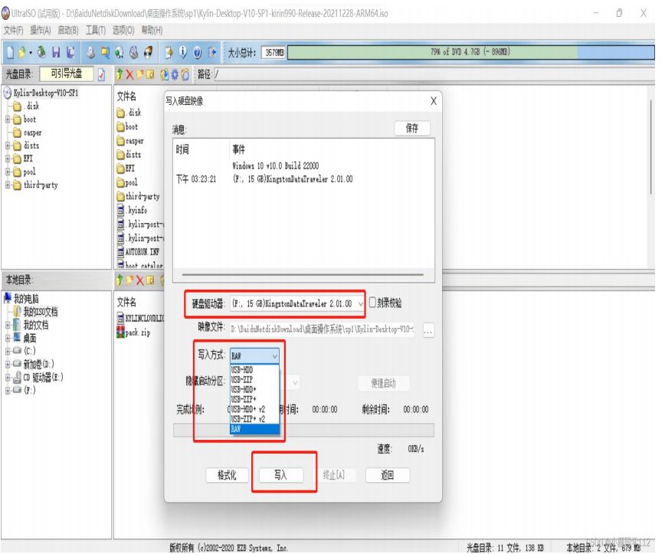This screenshot has height=554, width=665.
Task: Click the gear Properties icon in disc toolbar
Action: 175,74
